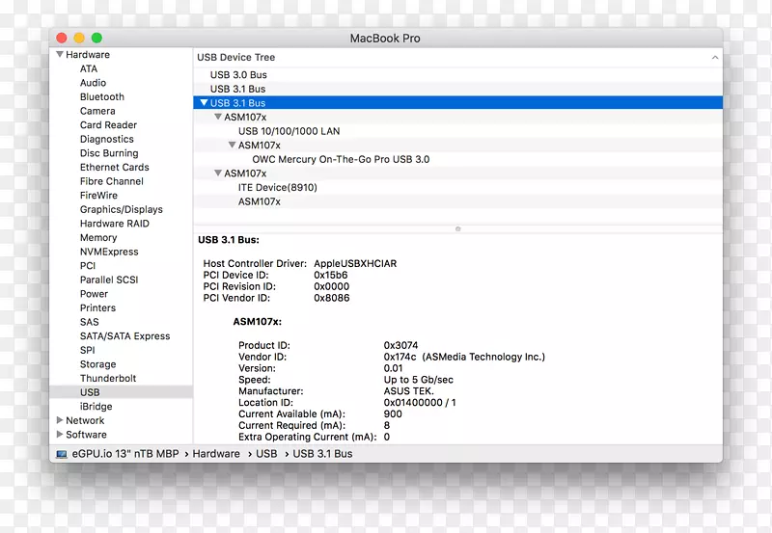This screenshot has width=772, height=533.
Task: Click the red close window button
Action: click(x=62, y=38)
